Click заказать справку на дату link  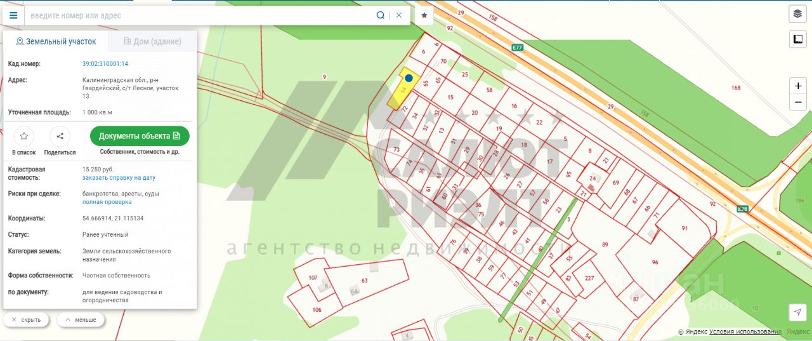[x=119, y=178]
